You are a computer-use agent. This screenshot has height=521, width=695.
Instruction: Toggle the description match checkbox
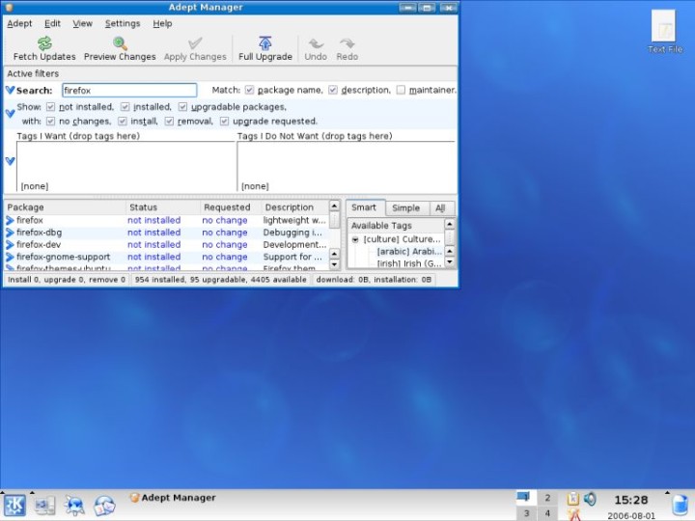tap(333, 90)
